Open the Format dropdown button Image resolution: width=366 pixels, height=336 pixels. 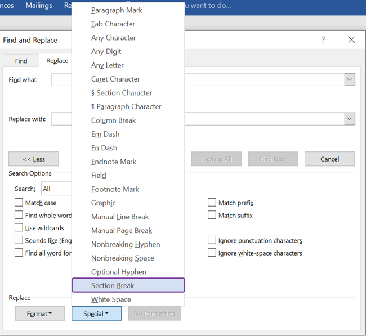coord(40,313)
